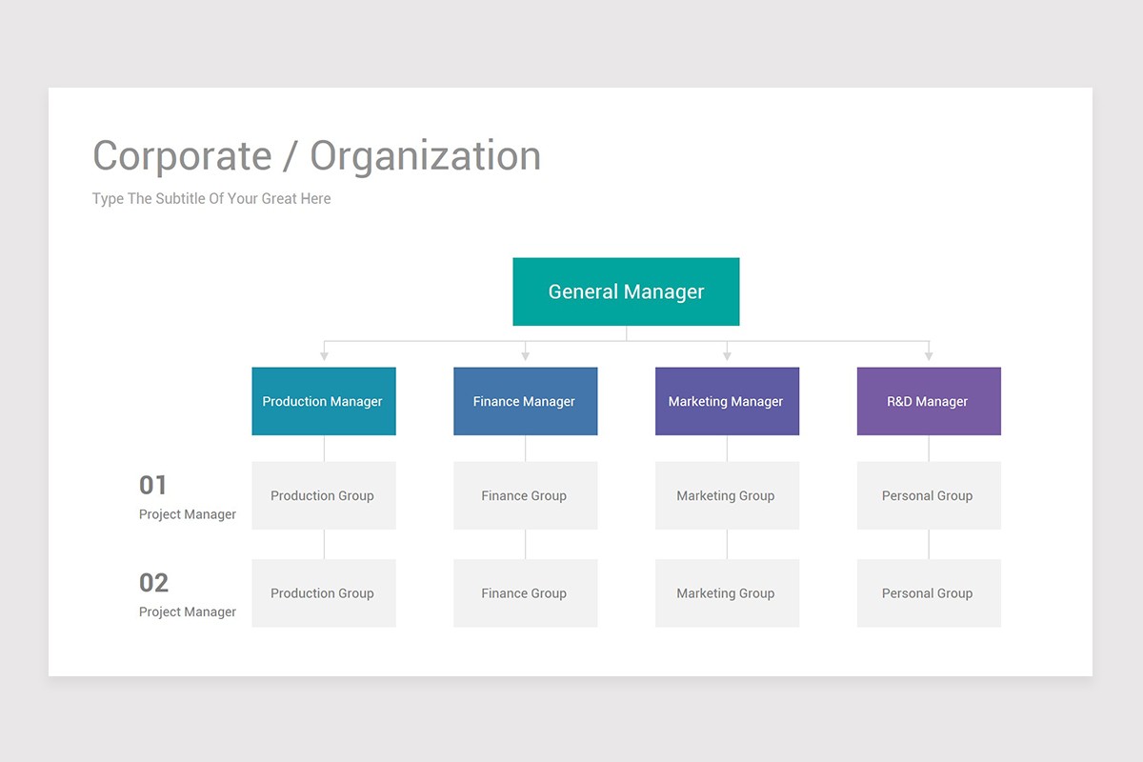Select the General Manager box
The image size is (1143, 762).
click(626, 291)
